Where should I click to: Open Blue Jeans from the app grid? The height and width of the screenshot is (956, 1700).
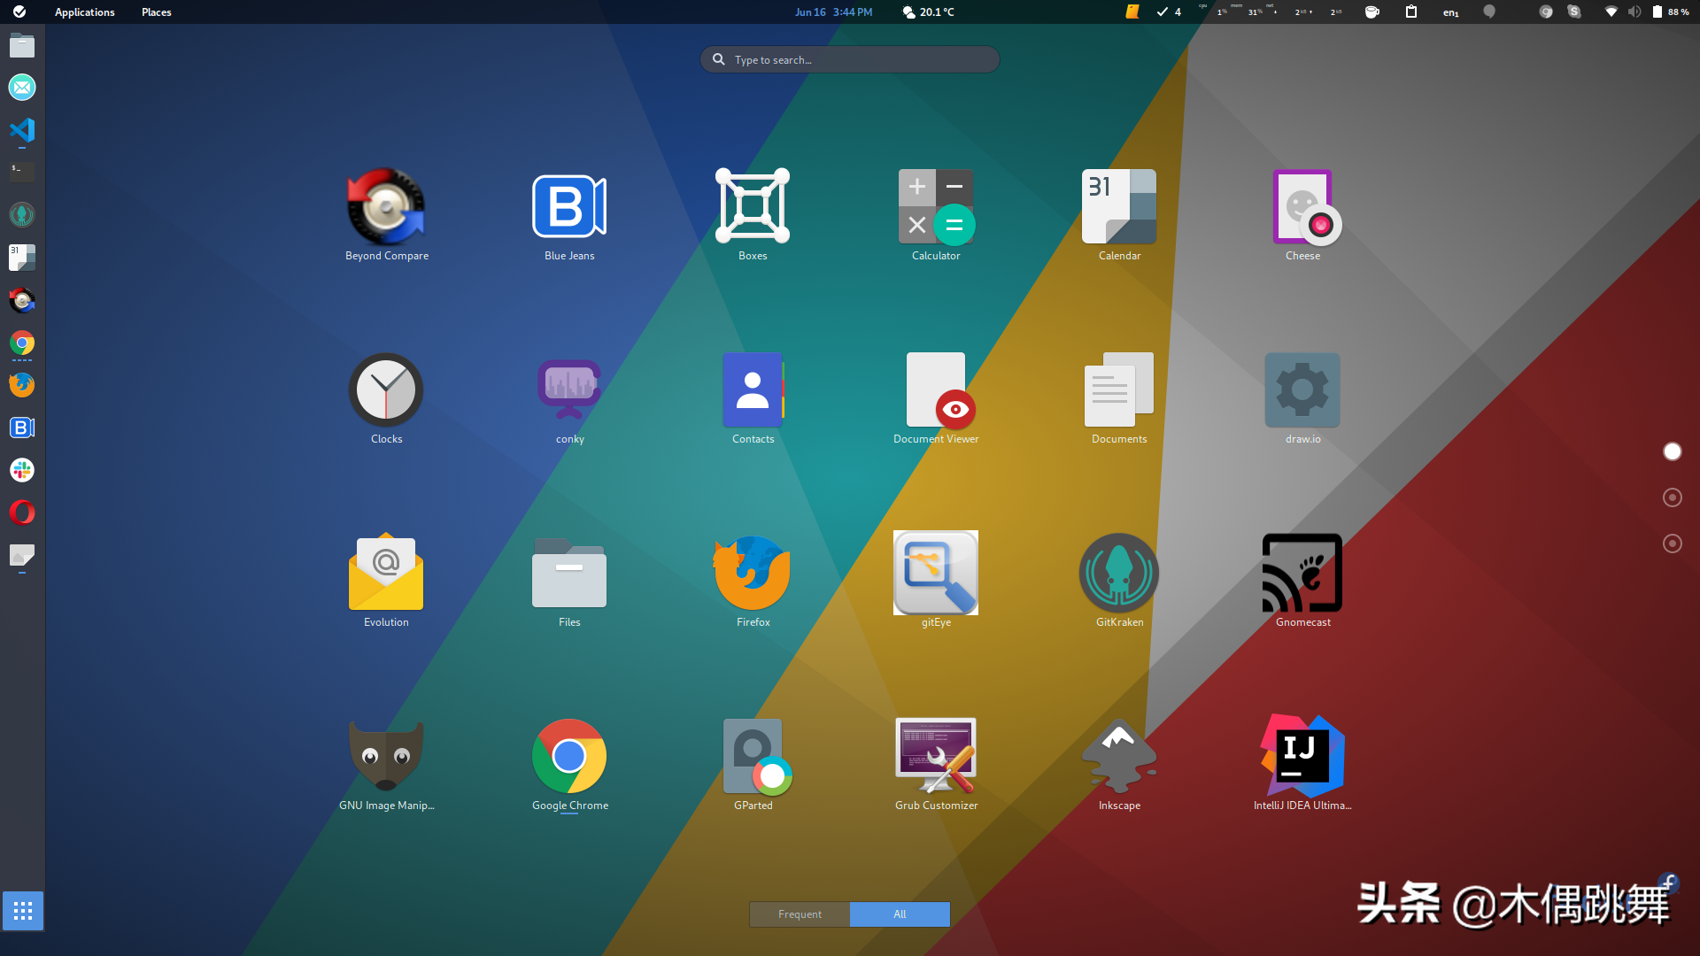[569, 215]
